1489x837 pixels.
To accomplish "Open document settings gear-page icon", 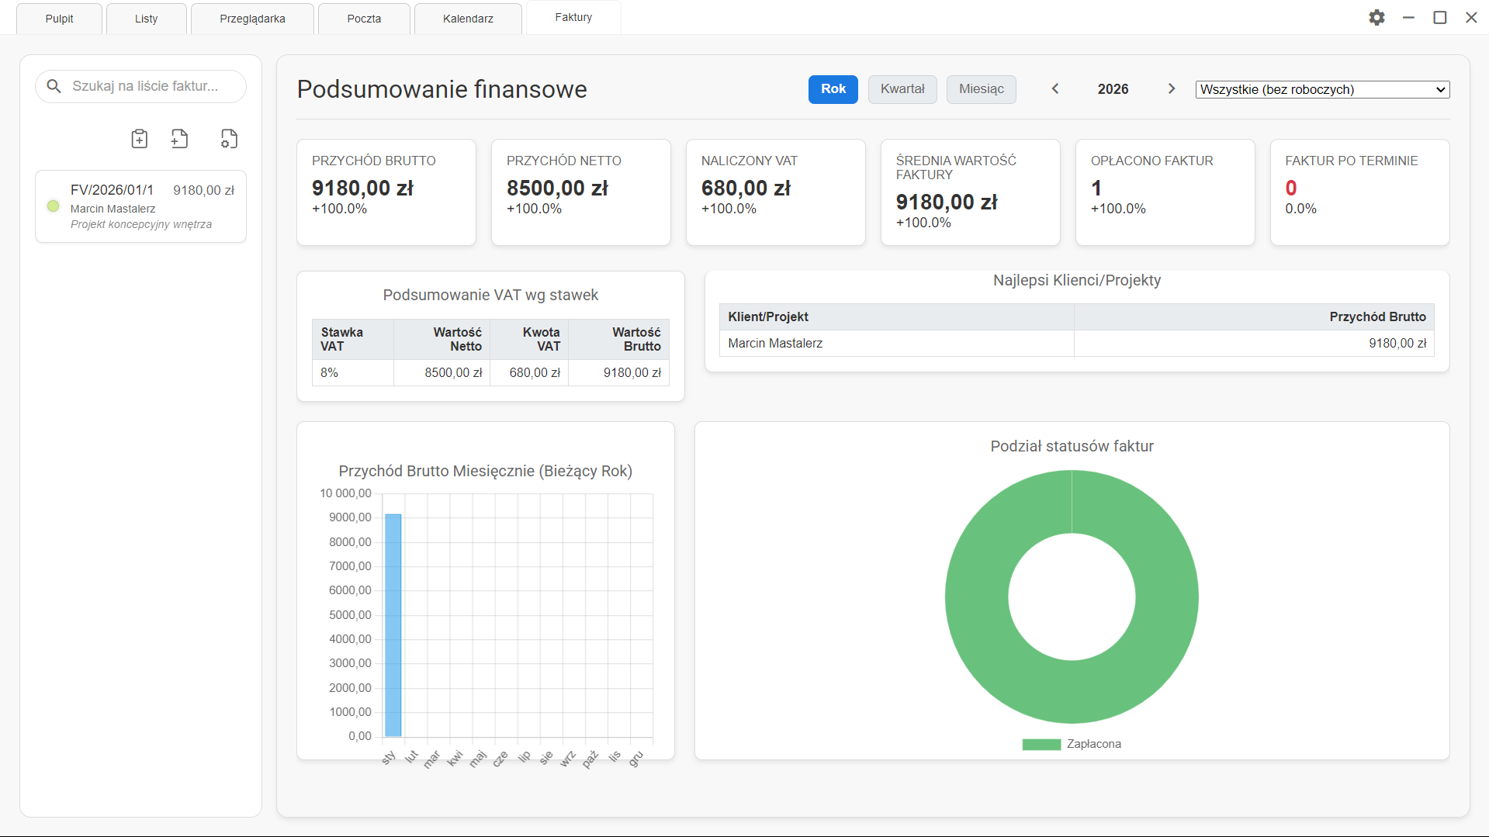I will tap(228, 139).
